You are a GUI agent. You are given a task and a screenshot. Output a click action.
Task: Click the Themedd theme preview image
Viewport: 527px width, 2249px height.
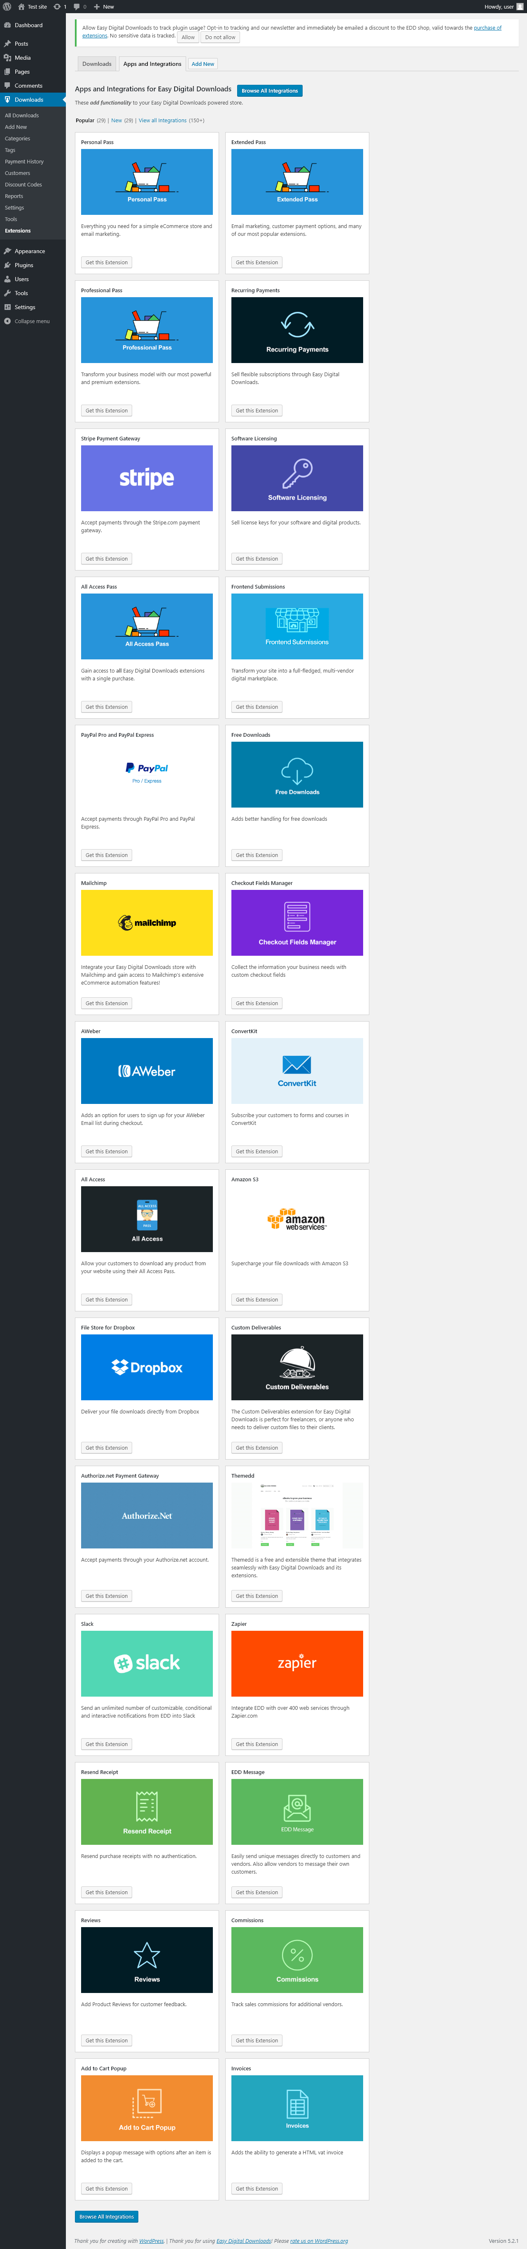click(297, 1516)
